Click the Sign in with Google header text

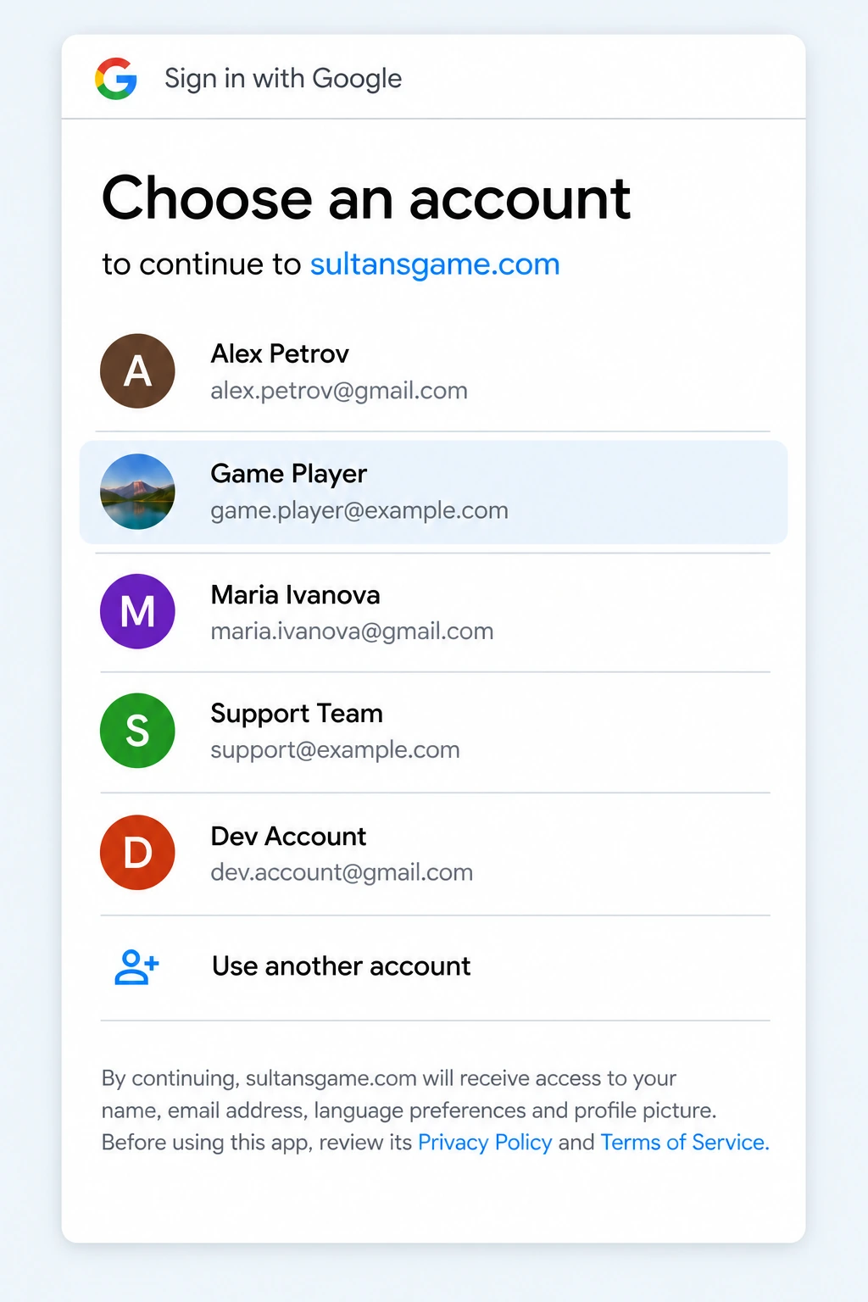(x=283, y=79)
